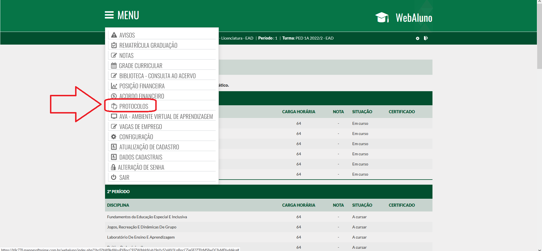
Task: Go to Acordo Financeiro
Action: 141,96
